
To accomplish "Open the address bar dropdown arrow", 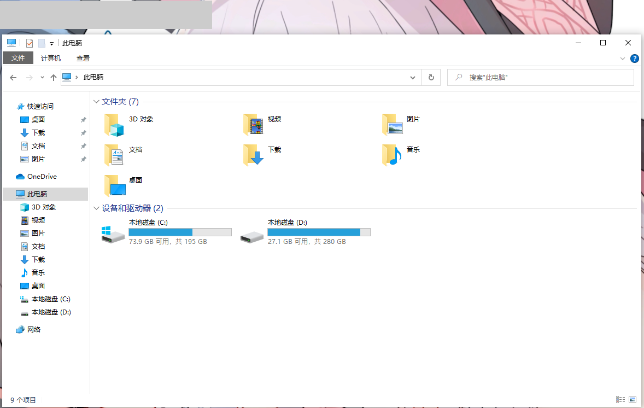I will click(413, 77).
